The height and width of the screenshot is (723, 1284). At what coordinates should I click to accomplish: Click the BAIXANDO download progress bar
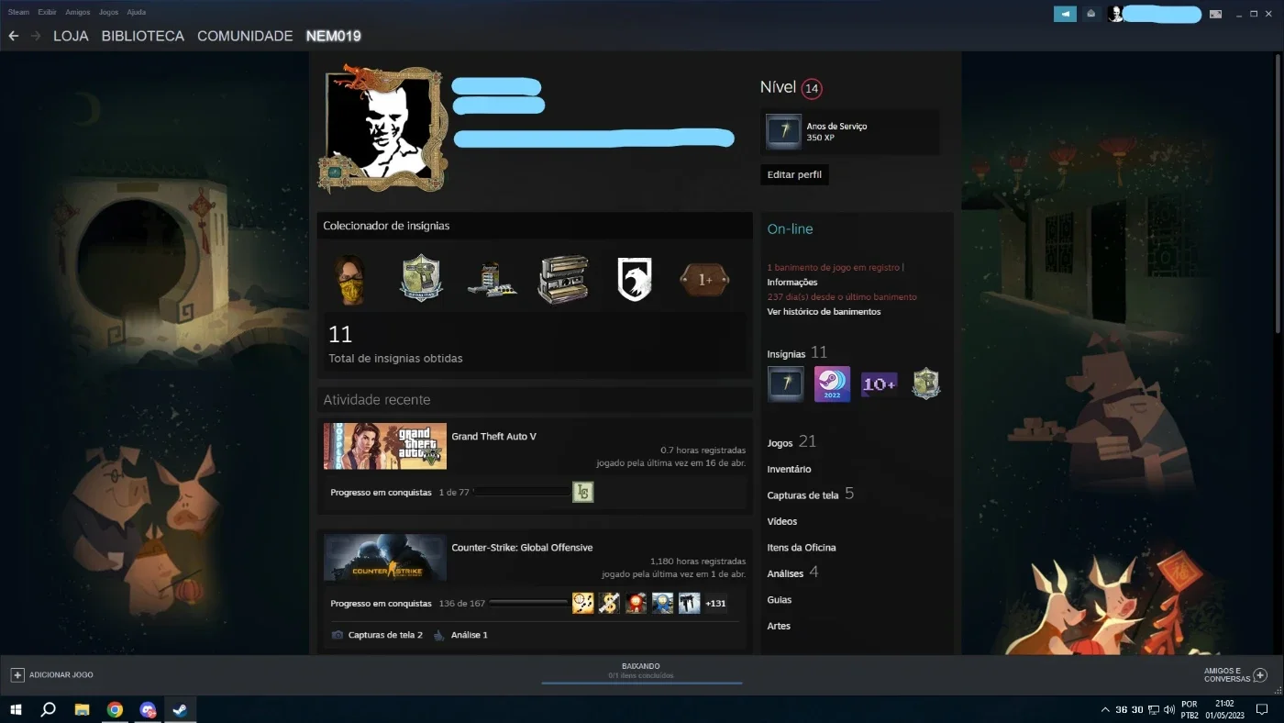coord(641,683)
